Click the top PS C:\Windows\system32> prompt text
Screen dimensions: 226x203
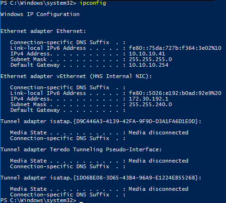coord(38,3)
